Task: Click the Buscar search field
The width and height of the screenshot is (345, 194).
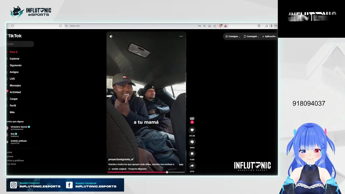Action: tap(20, 44)
